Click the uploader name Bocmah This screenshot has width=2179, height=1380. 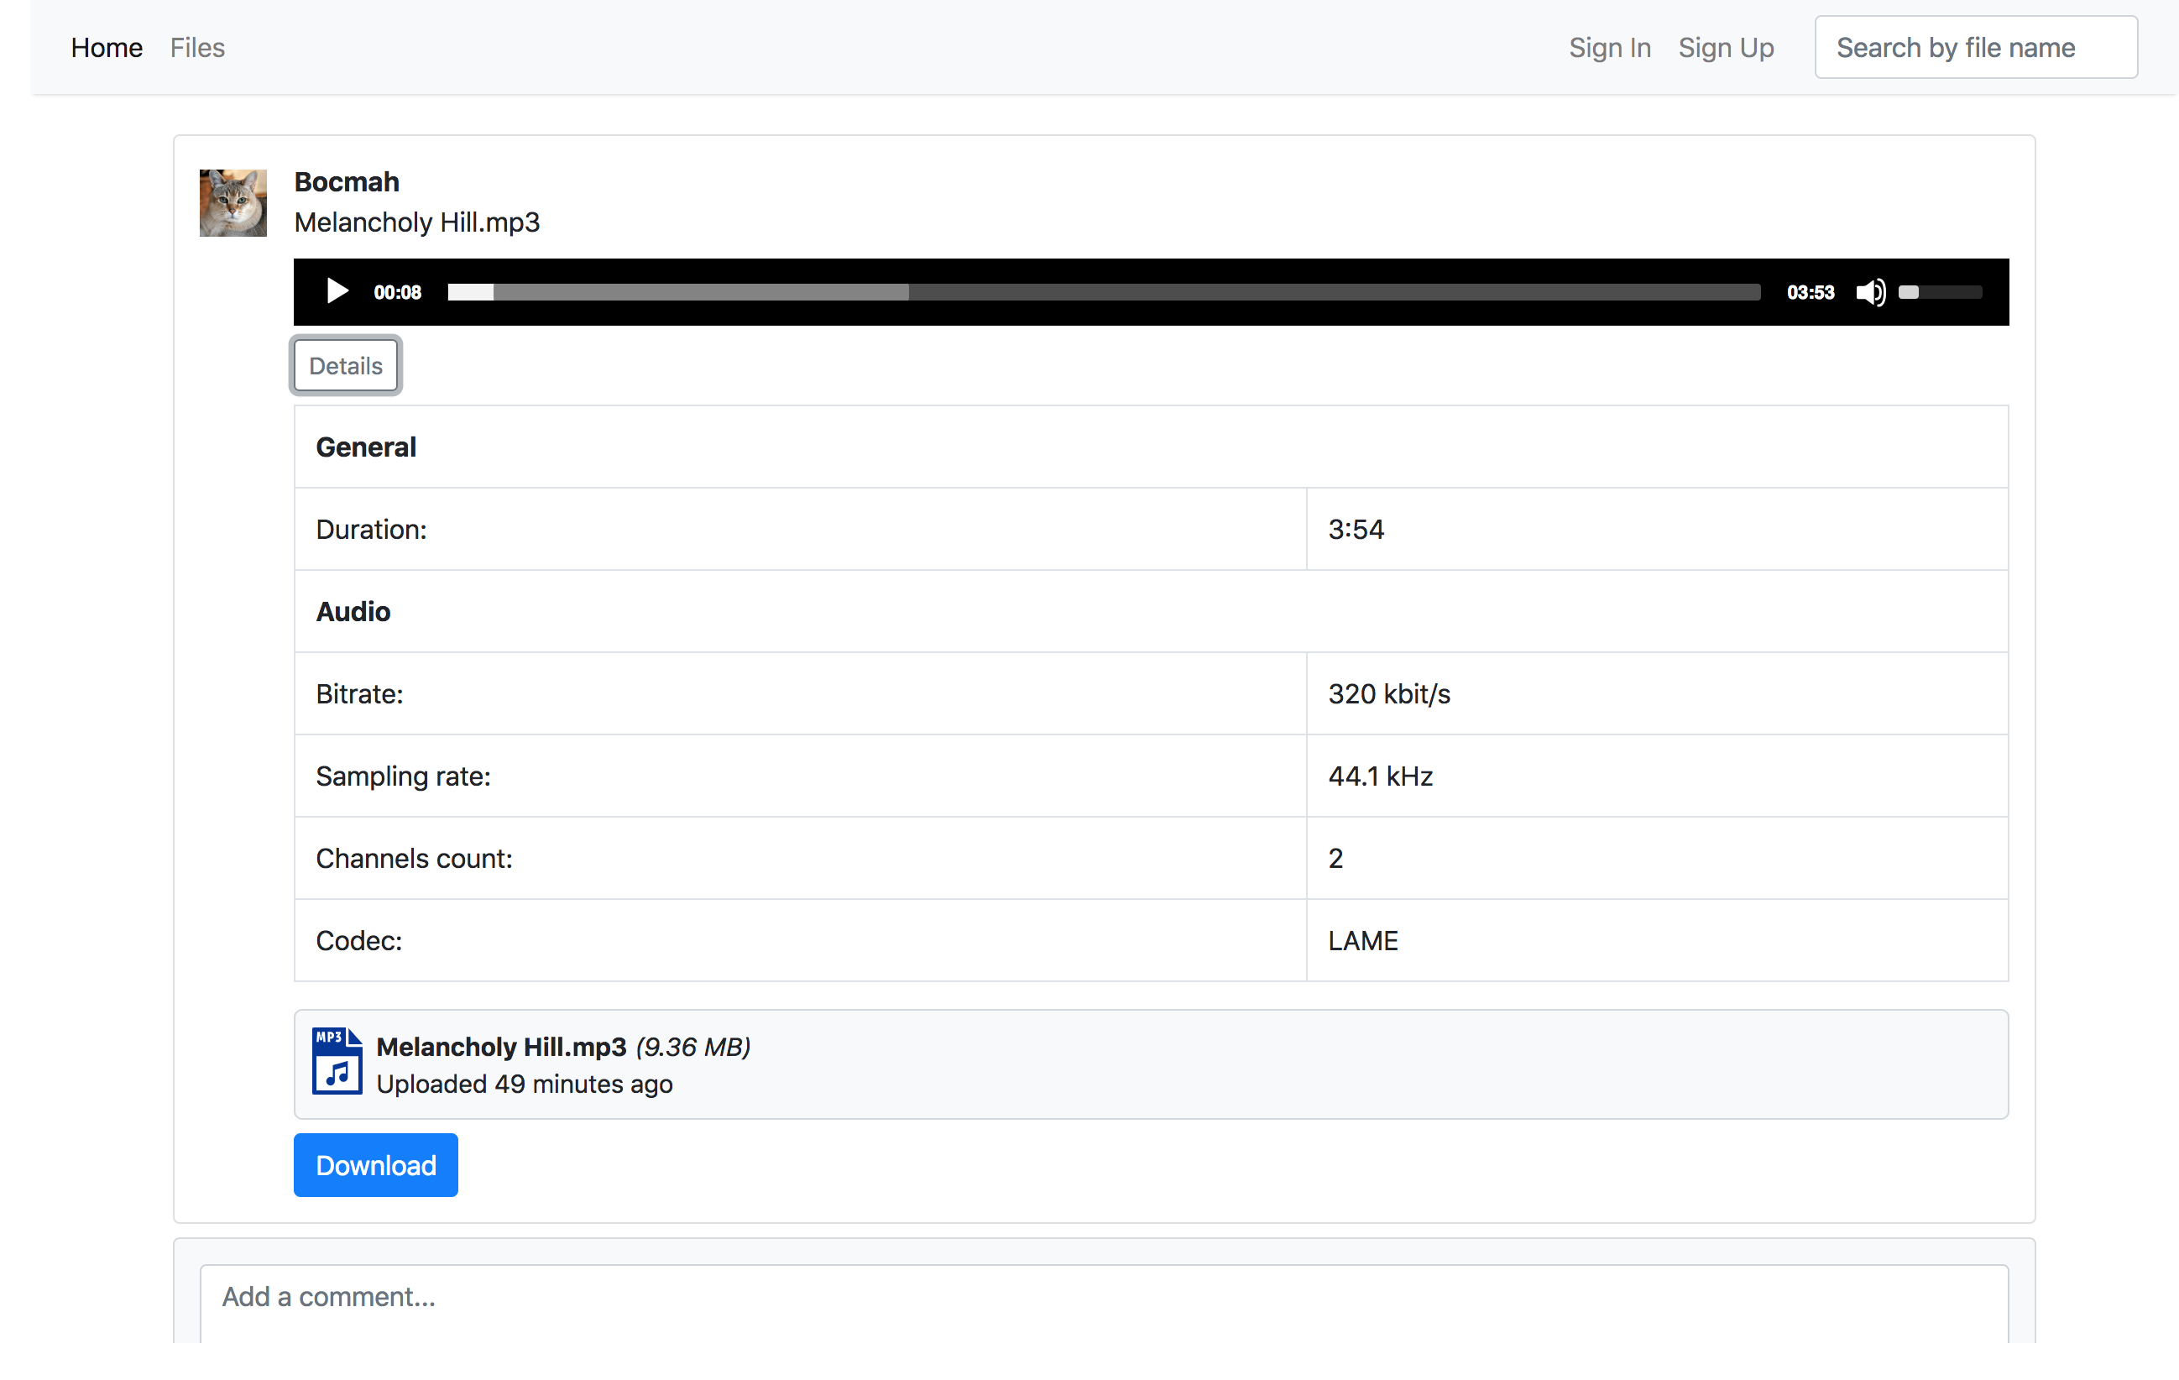(346, 181)
